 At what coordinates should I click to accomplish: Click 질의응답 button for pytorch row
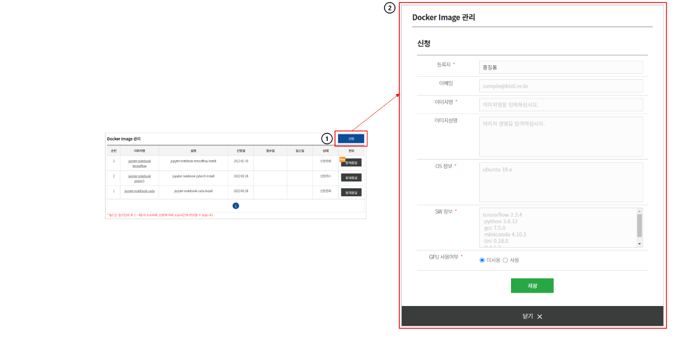coord(351,178)
